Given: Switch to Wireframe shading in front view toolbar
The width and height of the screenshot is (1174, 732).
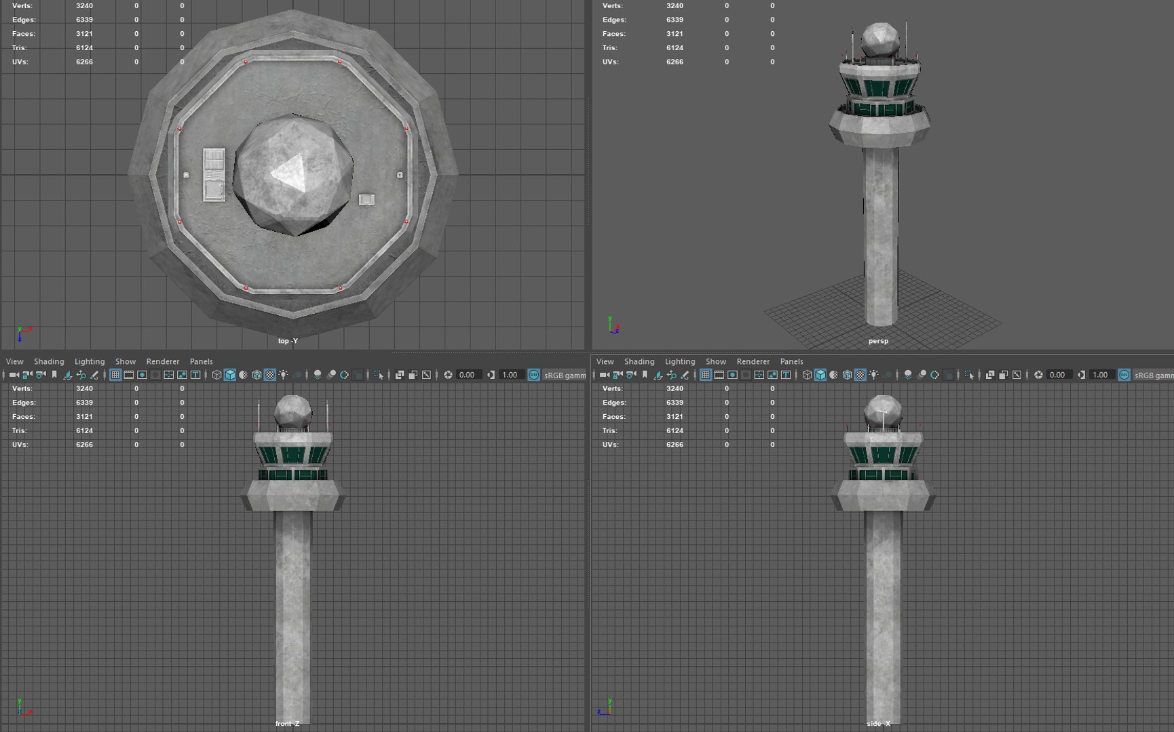Looking at the screenshot, I should (x=216, y=375).
